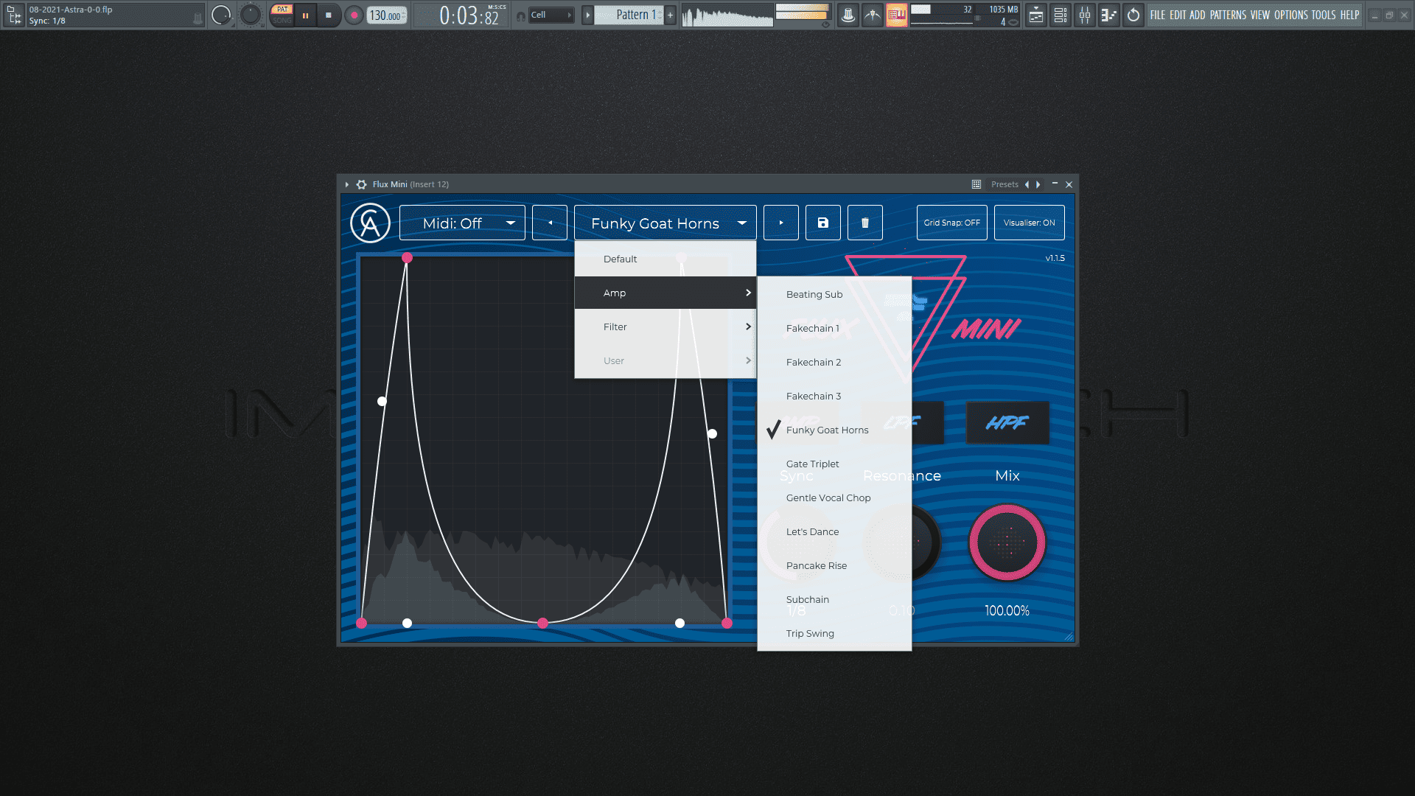This screenshot has height=796, width=1415.
Task: Toggle the highlighted step-edit keyboard icon
Action: click(897, 15)
